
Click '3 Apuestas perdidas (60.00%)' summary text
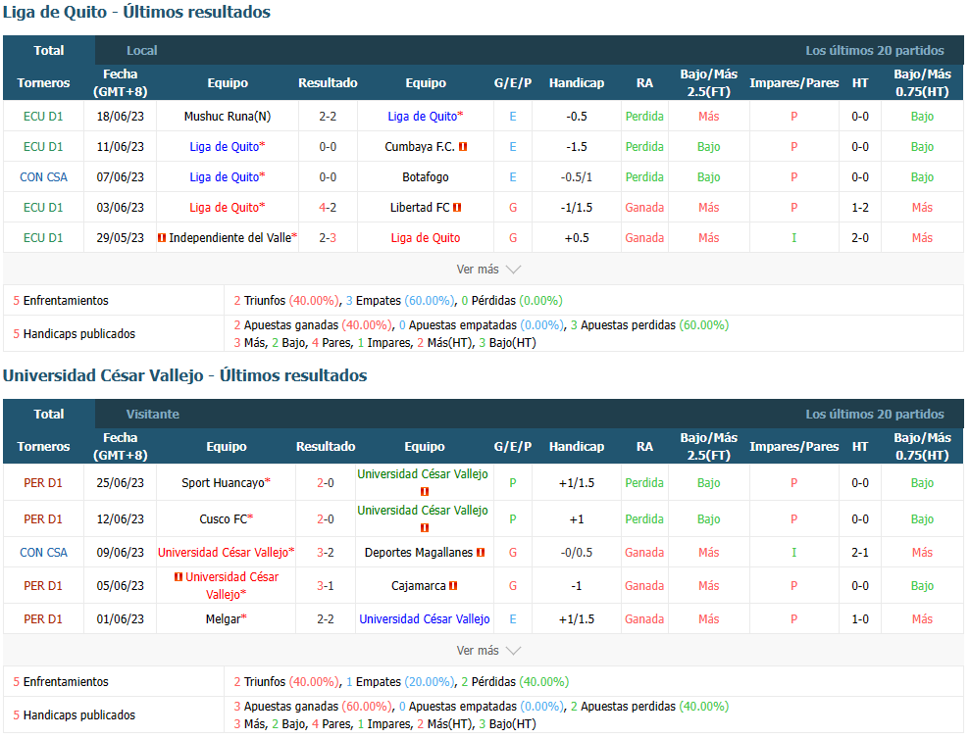[649, 324]
